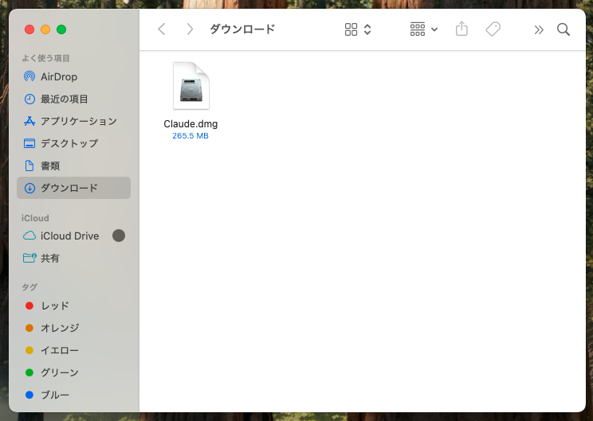Click the clock icon for 最近の項目
593x421 pixels.
[29, 99]
